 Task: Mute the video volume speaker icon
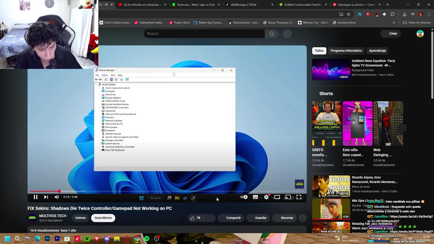[57, 197]
